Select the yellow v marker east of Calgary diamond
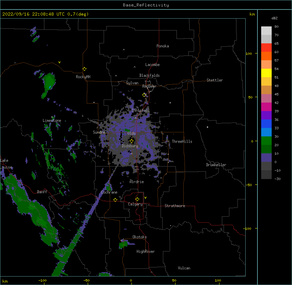The width and height of the screenshot is (292, 285). [x=145, y=198]
